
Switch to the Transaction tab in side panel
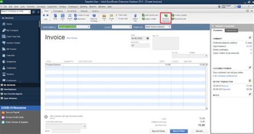pos(231,30)
